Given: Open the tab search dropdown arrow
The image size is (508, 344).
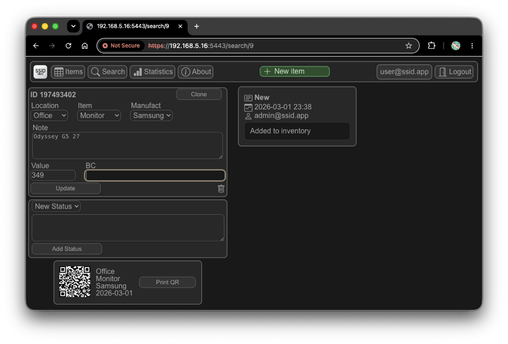Looking at the screenshot, I should [x=74, y=26].
